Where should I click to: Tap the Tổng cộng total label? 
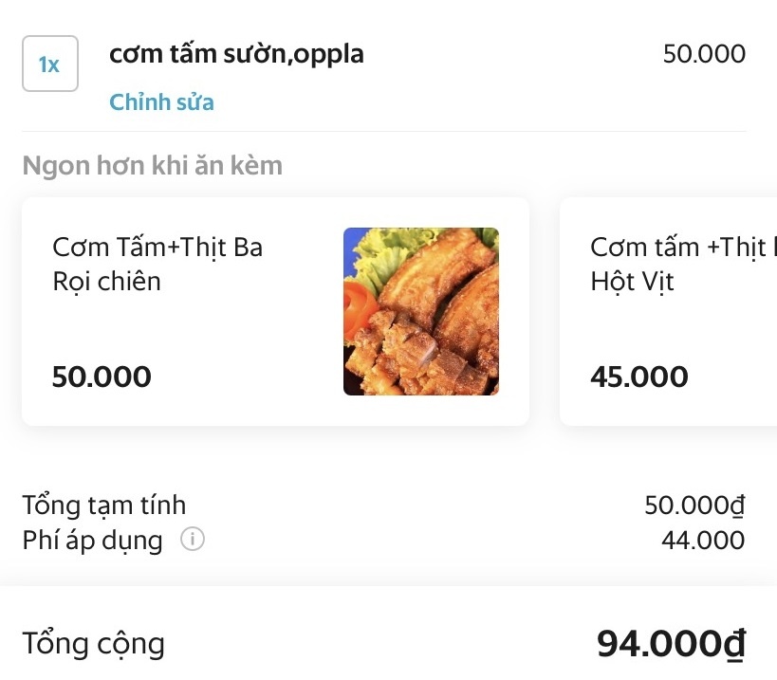93,644
